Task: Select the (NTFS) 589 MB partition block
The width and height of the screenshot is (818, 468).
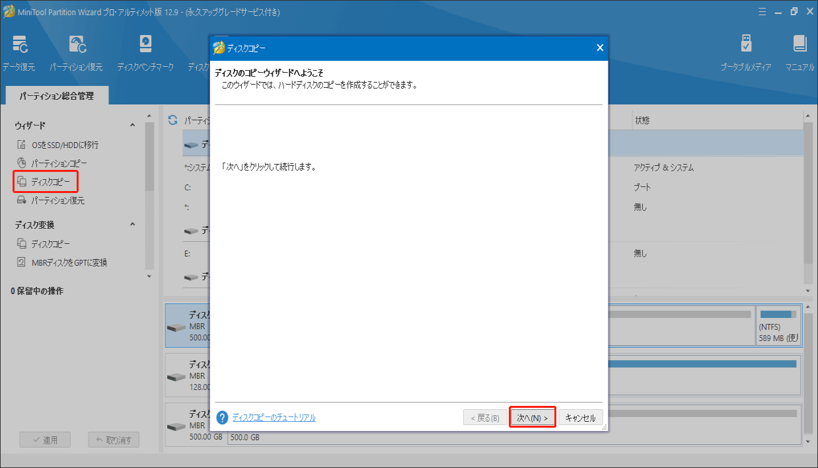Action: pyautogui.click(x=778, y=325)
